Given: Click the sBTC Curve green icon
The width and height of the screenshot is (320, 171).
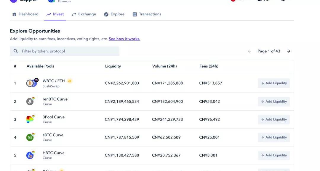Looking at the screenshot, I should click(31, 137).
